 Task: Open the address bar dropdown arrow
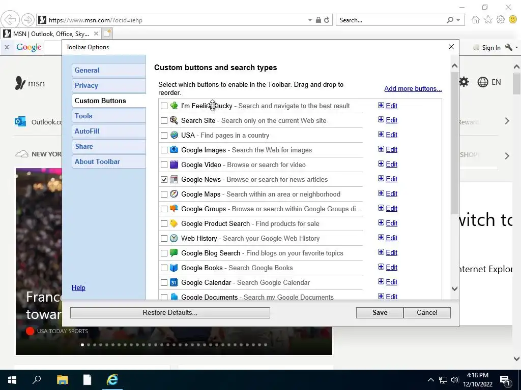[x=310, y=20]
